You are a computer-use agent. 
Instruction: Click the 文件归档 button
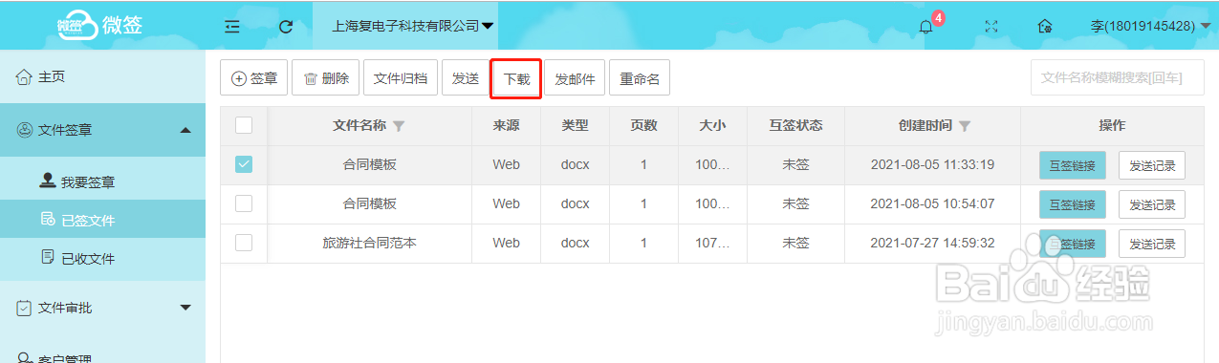401,78
